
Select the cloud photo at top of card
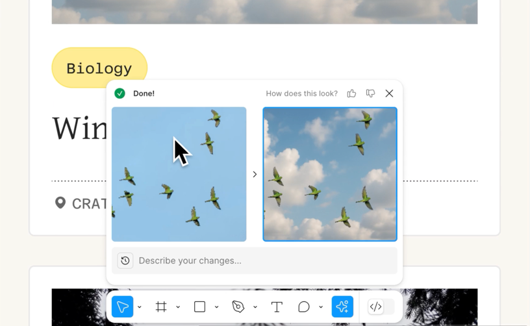point(264,12)
